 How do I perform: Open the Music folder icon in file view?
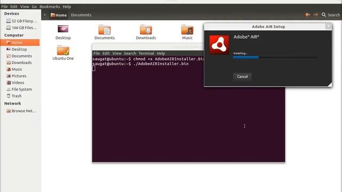(x=187, y=30)
